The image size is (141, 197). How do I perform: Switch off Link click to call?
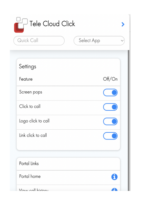point(110,136)
